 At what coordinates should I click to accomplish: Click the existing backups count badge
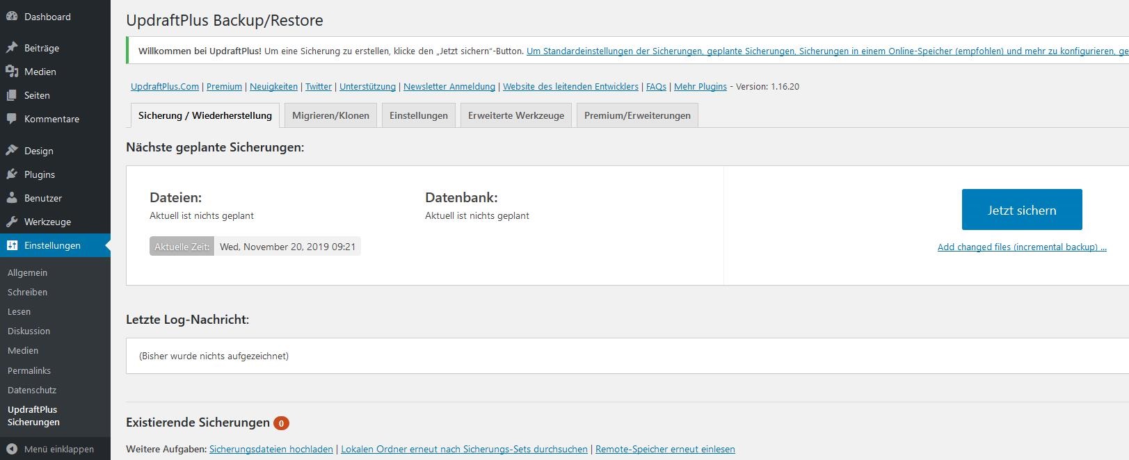pyautogui.click(x=281, y=422)
